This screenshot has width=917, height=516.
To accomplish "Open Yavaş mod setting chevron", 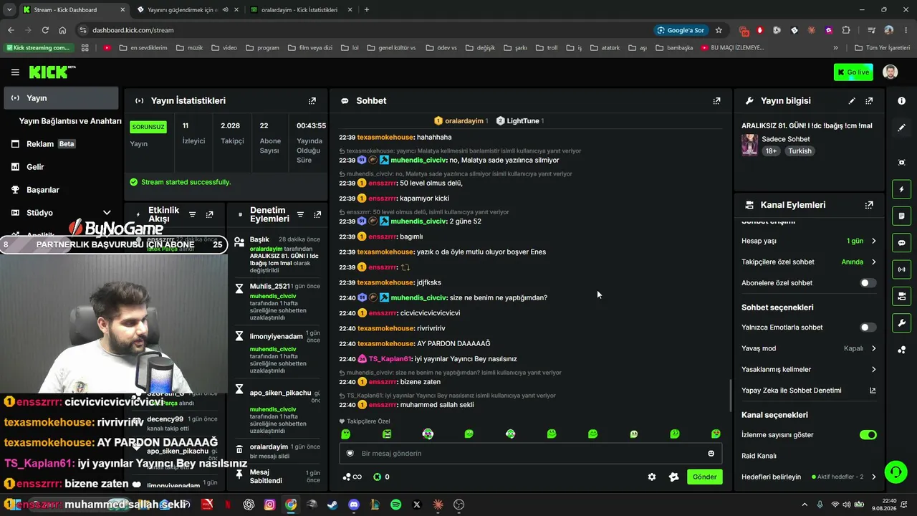I will point(873,348).
